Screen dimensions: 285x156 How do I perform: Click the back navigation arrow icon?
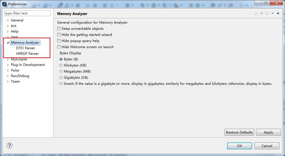pyautogui.click(x=256, y=13)
